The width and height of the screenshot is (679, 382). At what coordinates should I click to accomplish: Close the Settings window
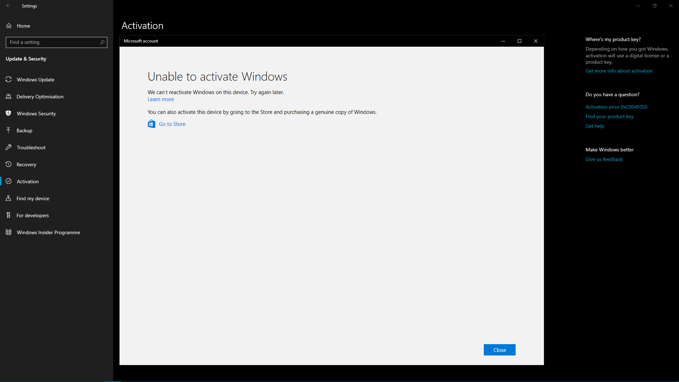[x=671, y=6]
